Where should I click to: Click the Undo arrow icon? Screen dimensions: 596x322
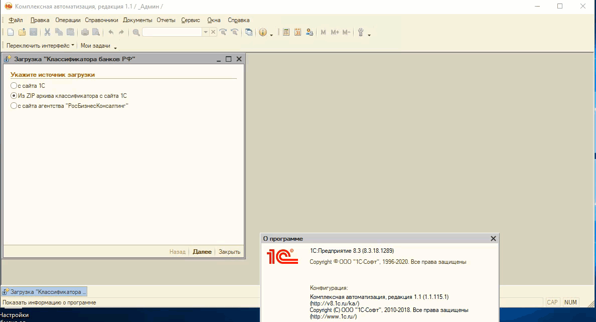pyautogui.click(x=110, y=32)
